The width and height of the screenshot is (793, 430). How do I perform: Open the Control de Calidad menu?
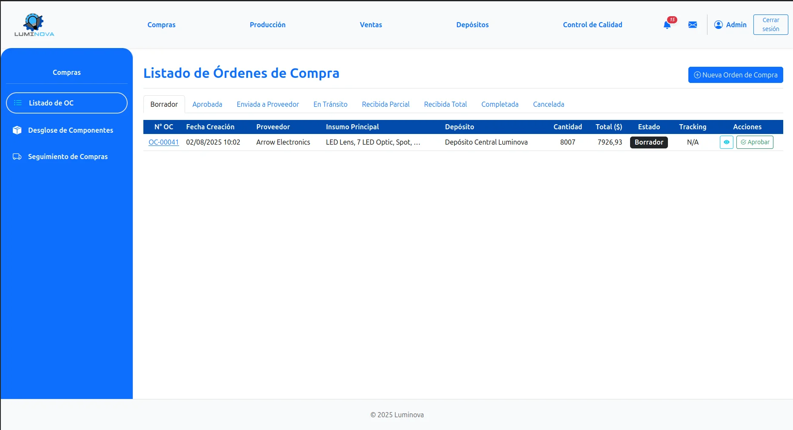click(592, 25)
